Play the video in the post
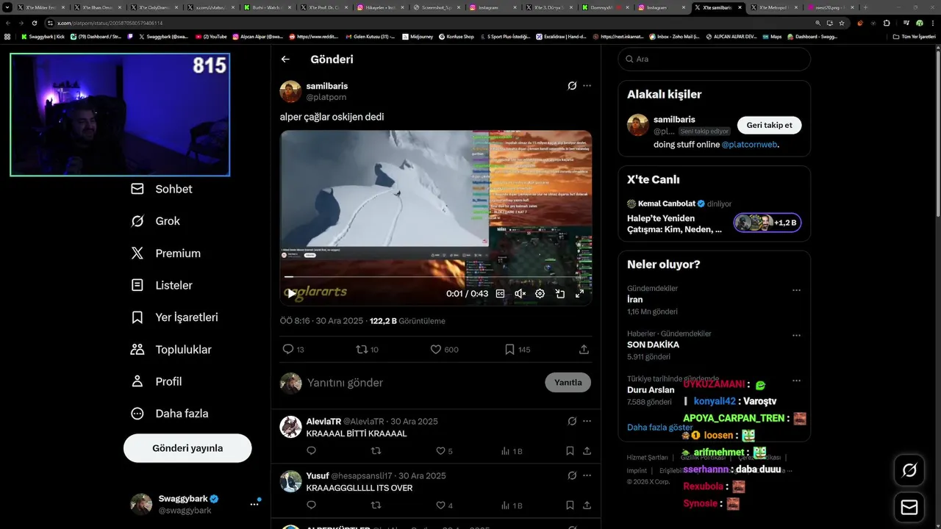 [292, 293]
